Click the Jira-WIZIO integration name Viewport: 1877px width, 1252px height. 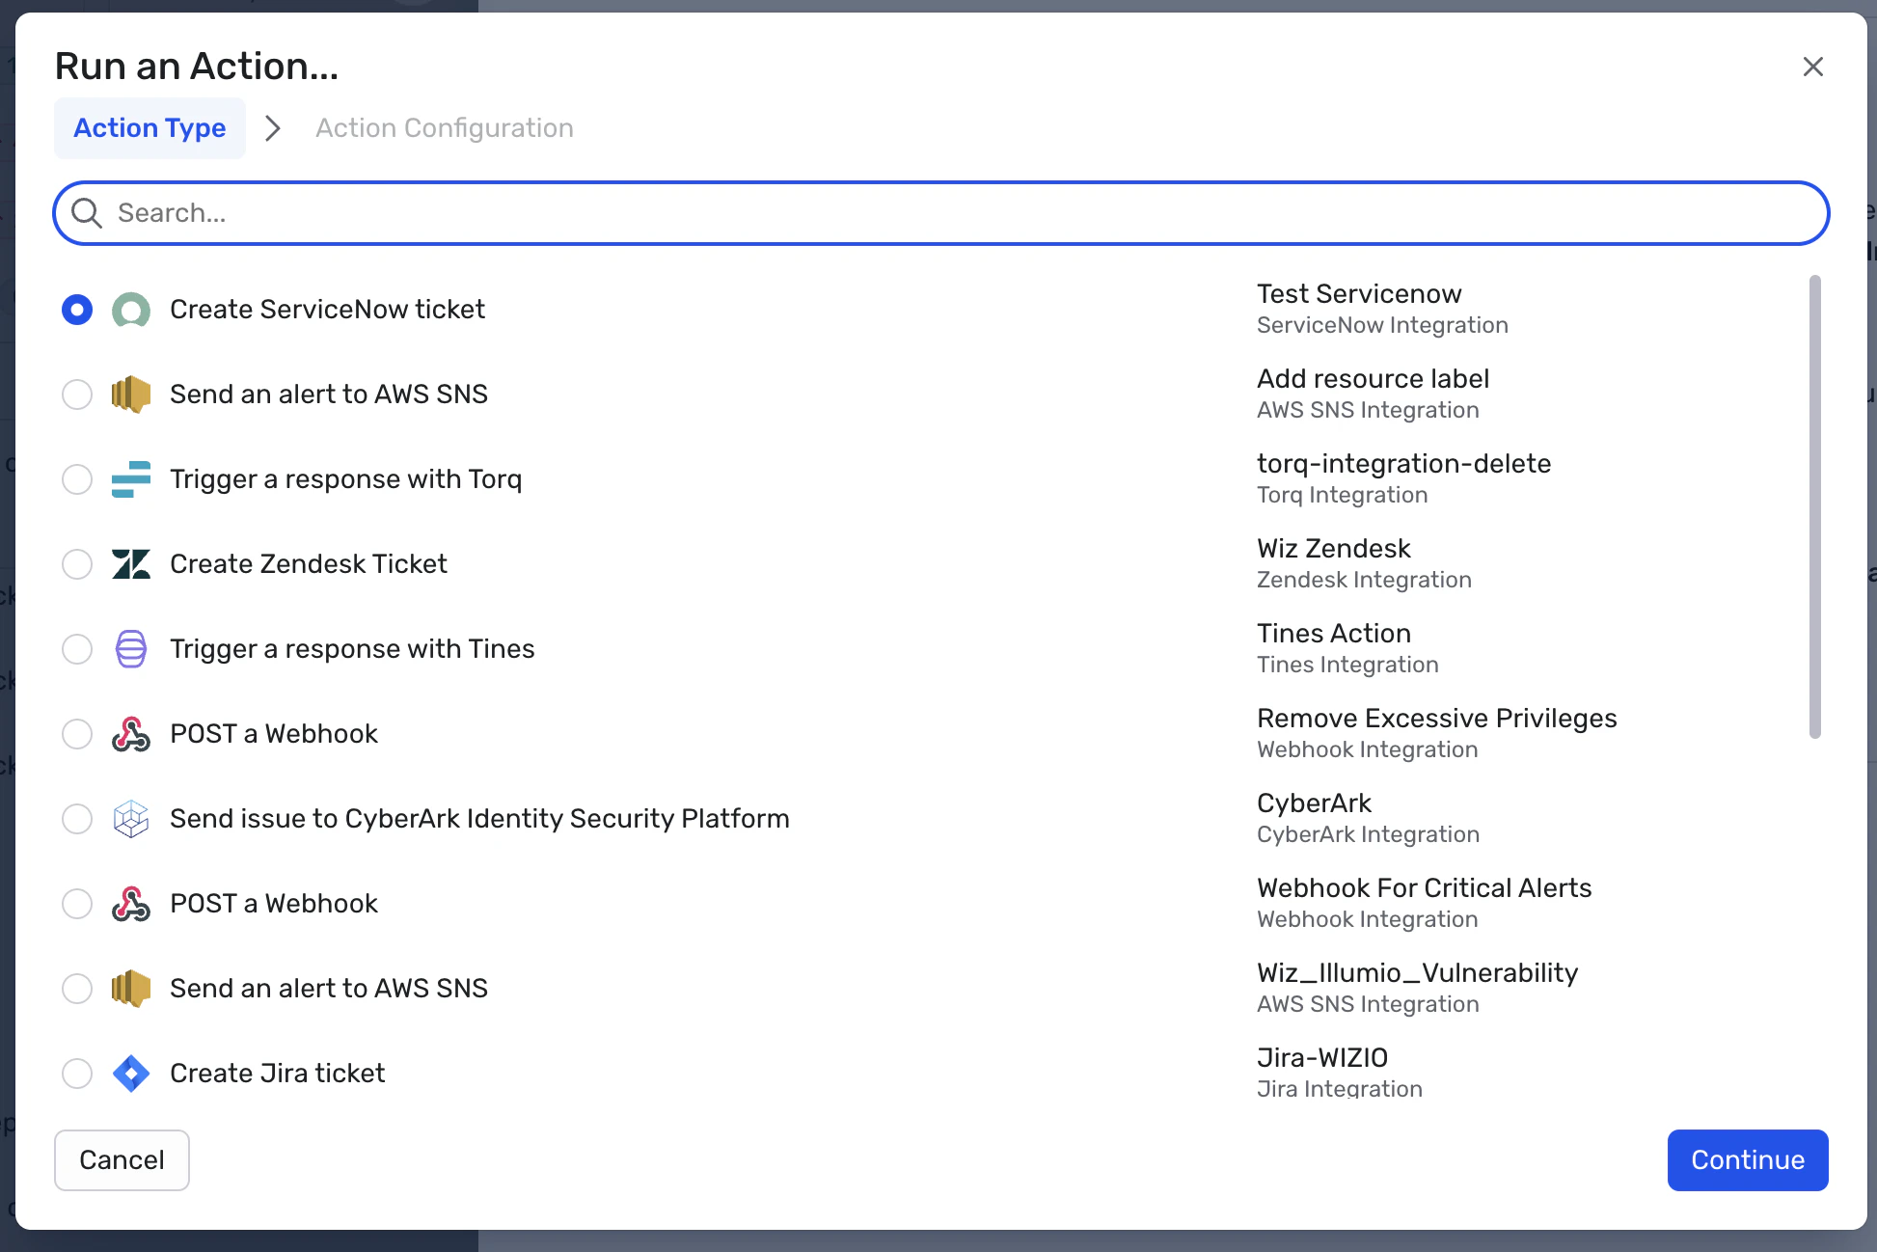1322,1058
